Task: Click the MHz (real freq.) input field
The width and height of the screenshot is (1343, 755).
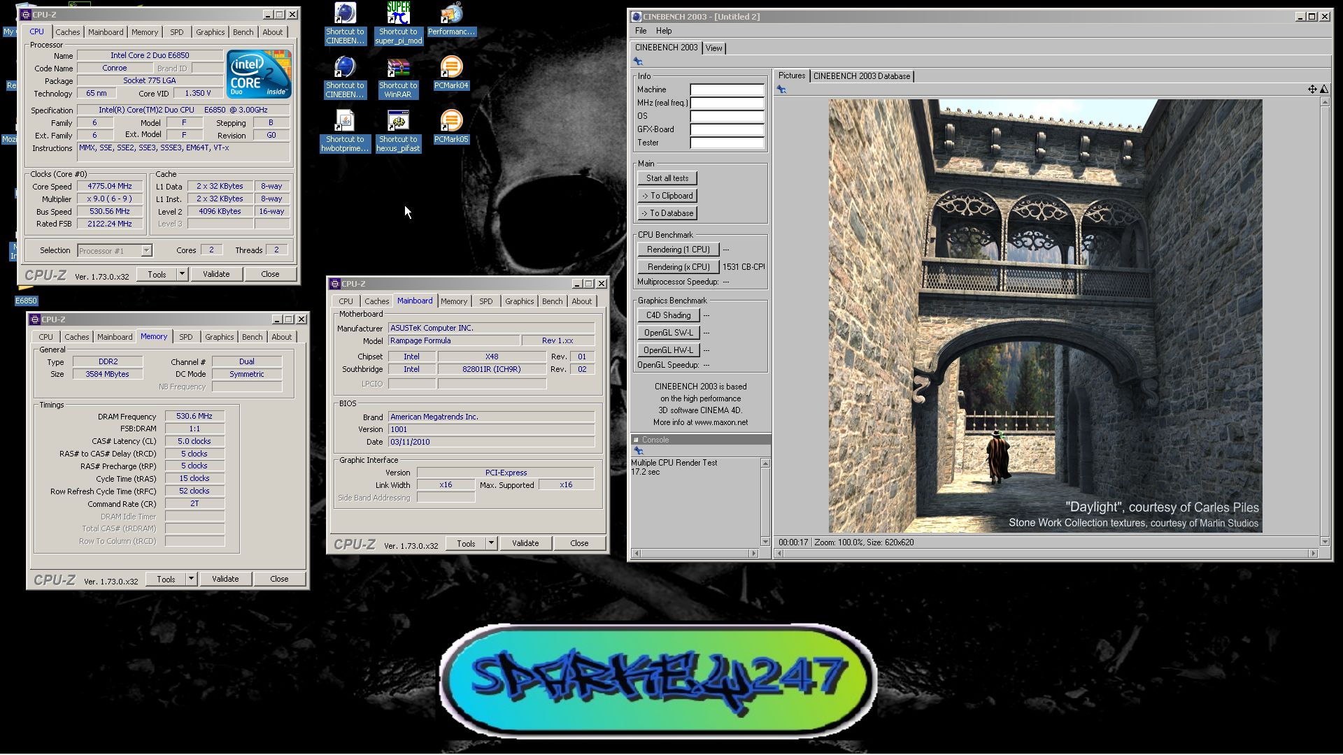Action: (727, 103)
